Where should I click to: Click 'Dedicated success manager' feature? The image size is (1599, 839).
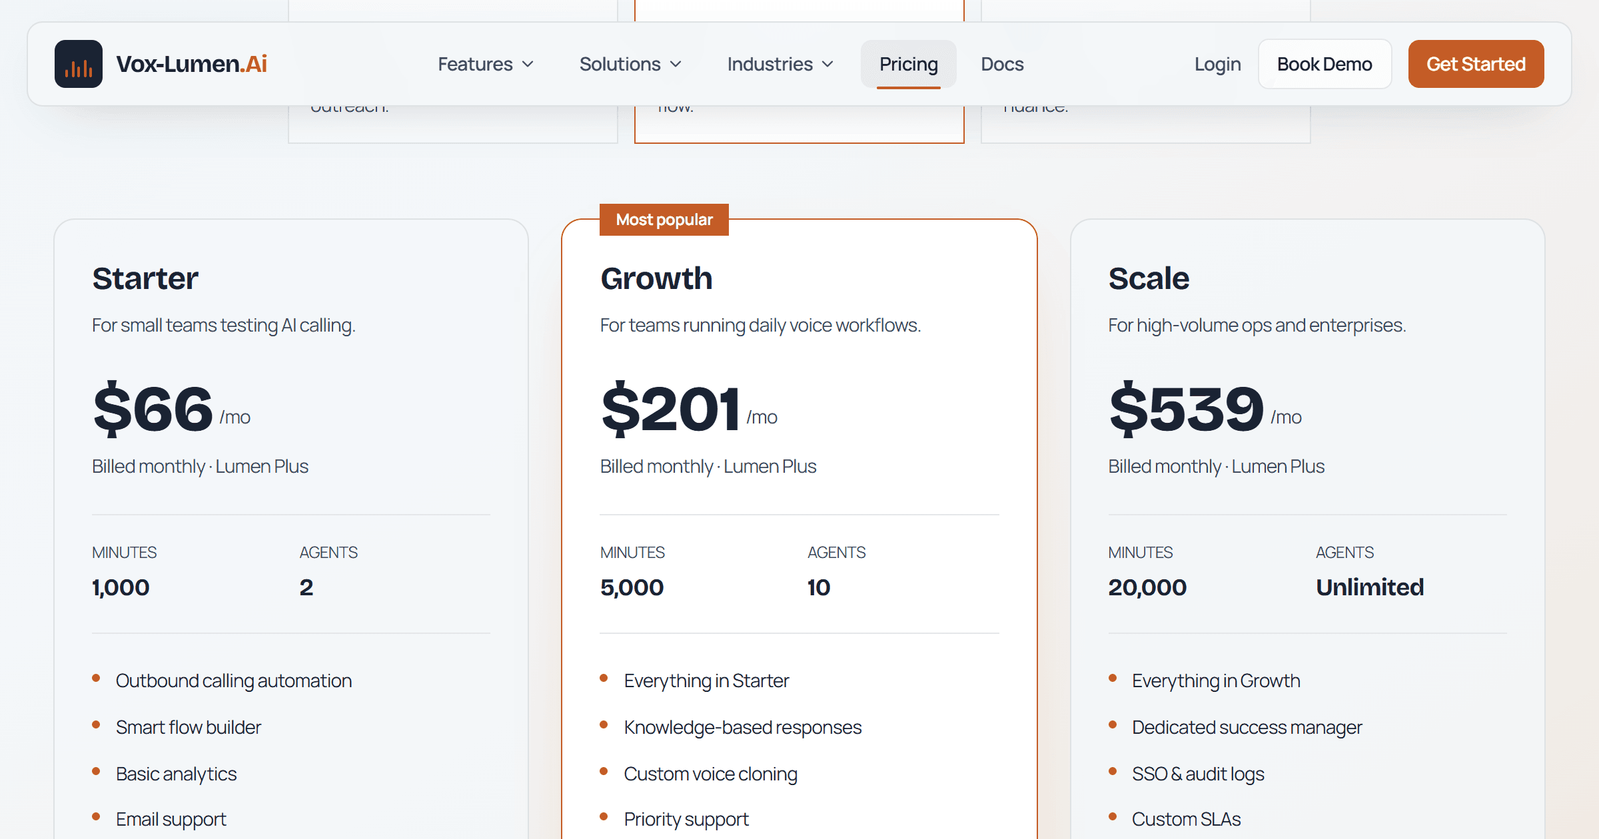(1247, 727)
